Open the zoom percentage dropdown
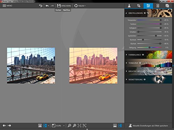 64,126
